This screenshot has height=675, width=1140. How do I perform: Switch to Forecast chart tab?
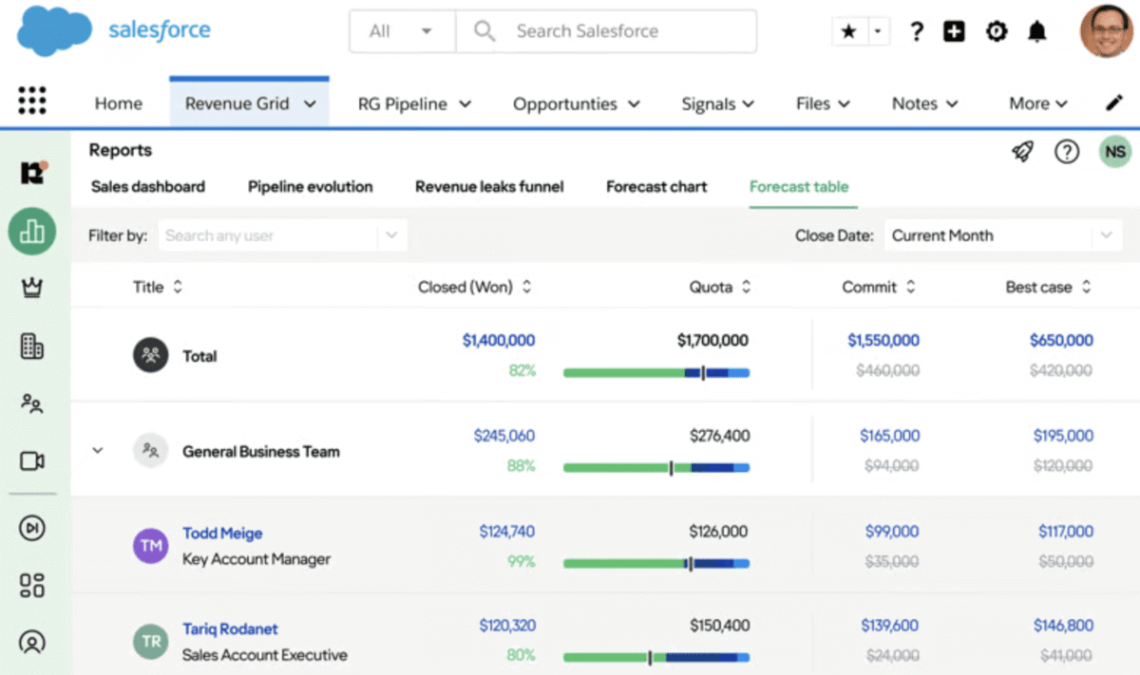click(x=656, y=187)
